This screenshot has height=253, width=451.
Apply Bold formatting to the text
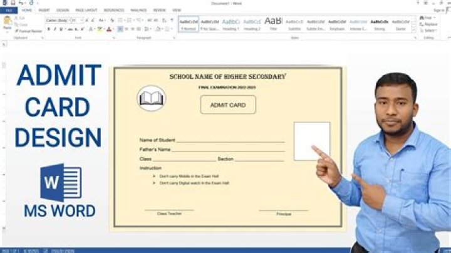click(x=48, y=29)
